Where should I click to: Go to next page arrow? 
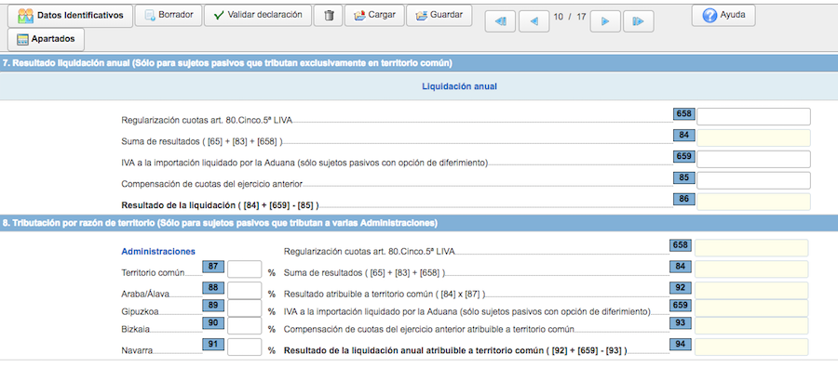tap(605, 21)
